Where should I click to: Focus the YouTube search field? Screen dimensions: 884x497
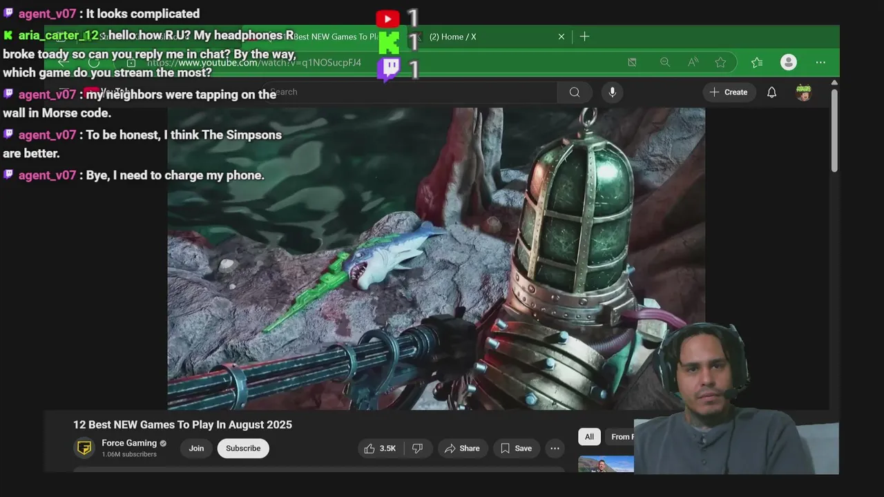pyautogui.click(x=411, y=92)
